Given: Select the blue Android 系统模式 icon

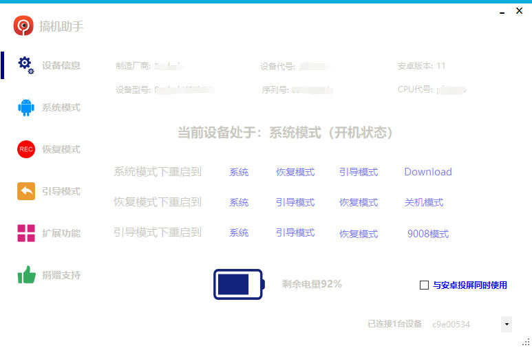Looking at the screenshot, I should 26,107.
